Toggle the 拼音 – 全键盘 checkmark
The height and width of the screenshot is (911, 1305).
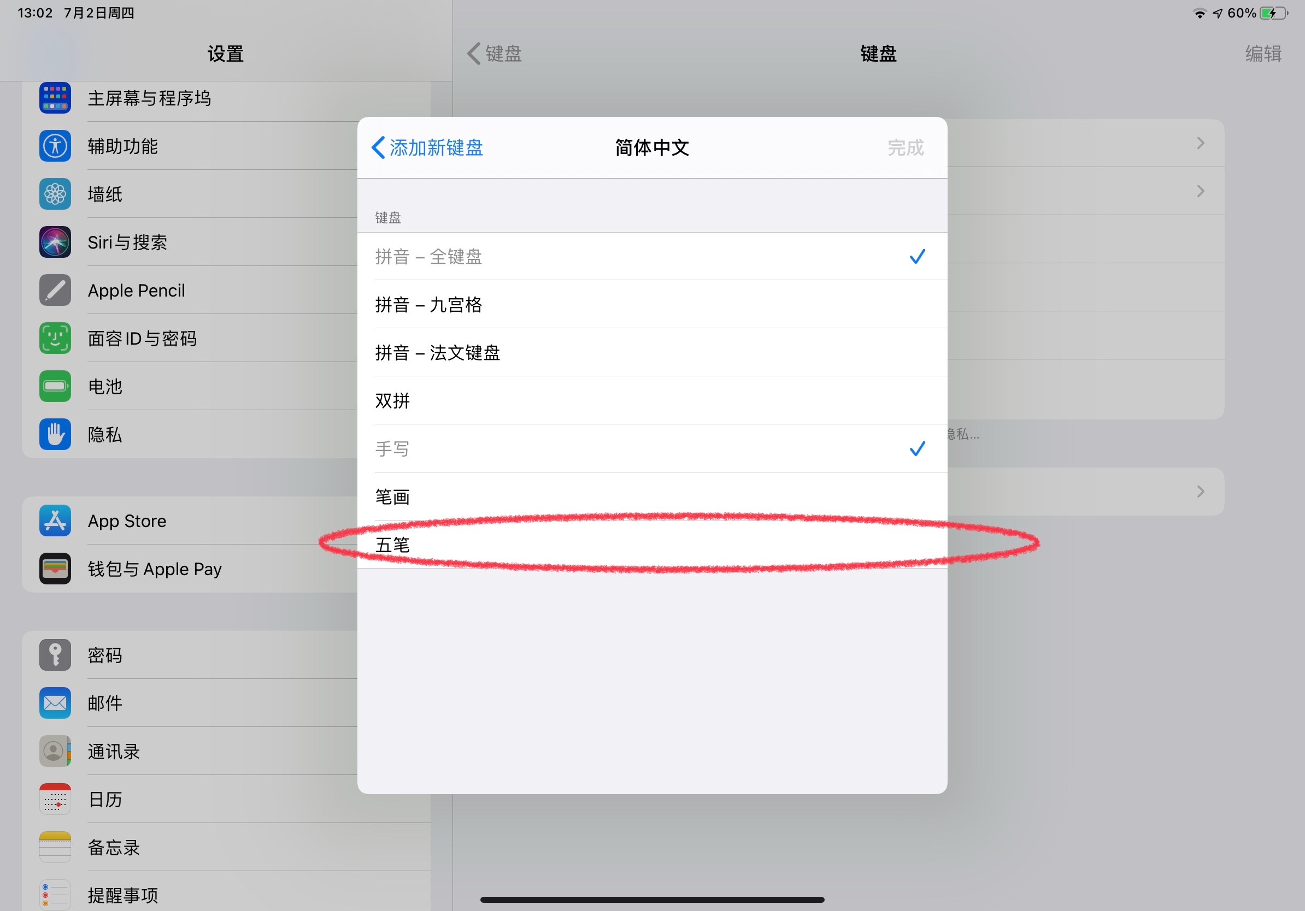(917, 257)
